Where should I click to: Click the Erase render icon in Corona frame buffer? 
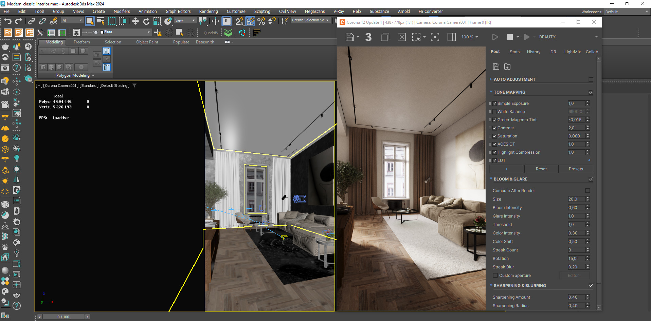(401, 37)
